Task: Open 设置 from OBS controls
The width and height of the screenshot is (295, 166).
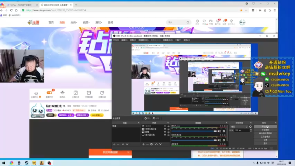Action: tap(265, 140)
